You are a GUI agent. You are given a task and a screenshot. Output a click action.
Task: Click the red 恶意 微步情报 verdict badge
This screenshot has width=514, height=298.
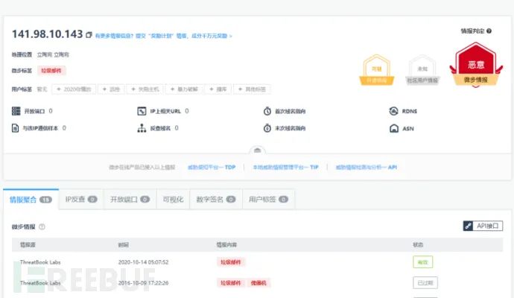(x=476, y=66)
